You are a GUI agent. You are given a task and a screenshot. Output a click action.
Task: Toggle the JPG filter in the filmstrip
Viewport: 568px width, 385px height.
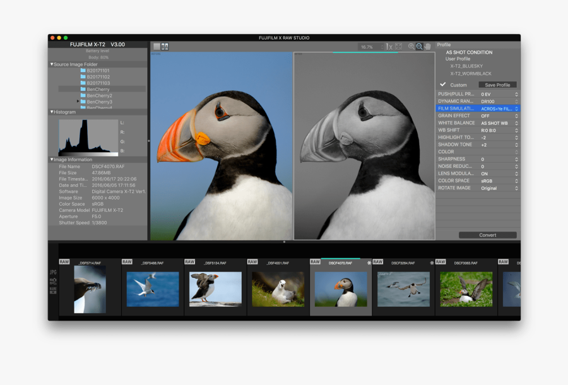coord(53,272)
